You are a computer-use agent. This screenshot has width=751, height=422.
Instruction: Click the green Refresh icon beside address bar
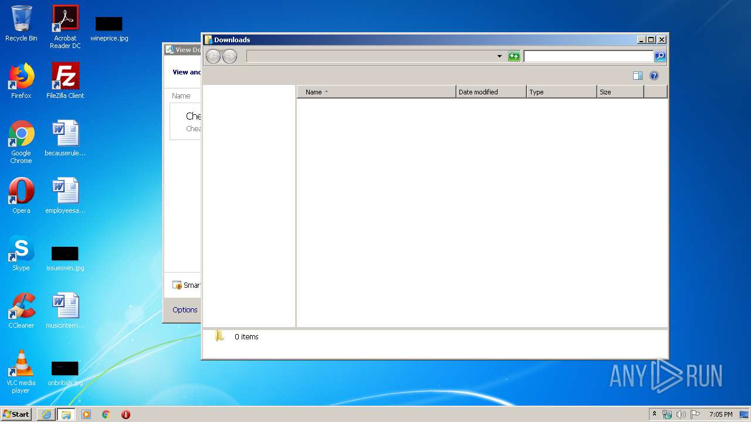pyautogui.click(x=514, y=56)
